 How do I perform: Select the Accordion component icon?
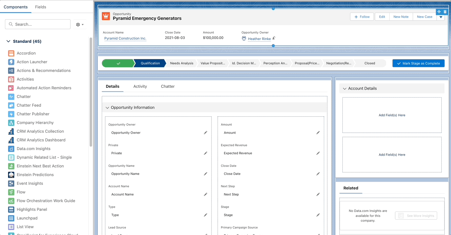11,53
